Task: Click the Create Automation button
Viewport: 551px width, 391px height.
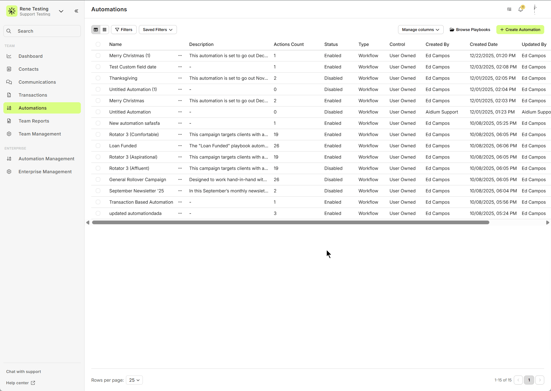Action: (x=520, y=30)
